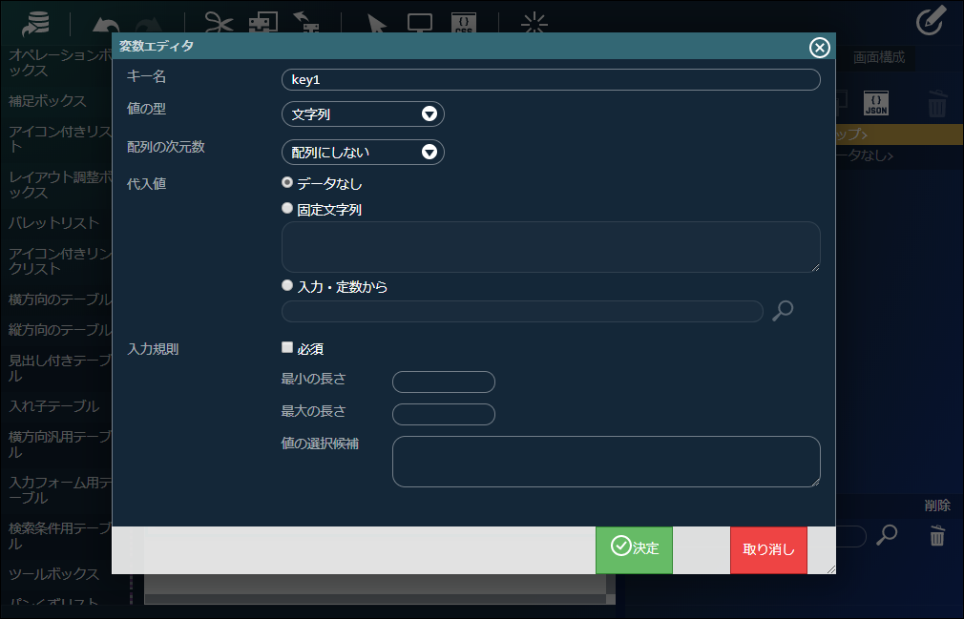Viewport: 964px width, 619px height.
Task: Confirm with the green 決定 button
Action: 634,550
